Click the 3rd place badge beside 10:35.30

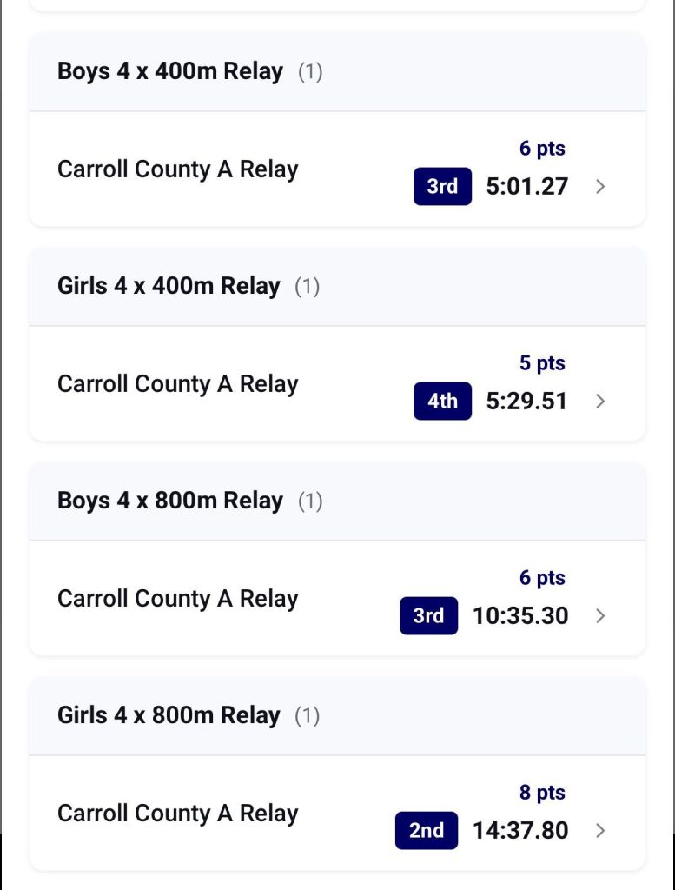[428, 615]
